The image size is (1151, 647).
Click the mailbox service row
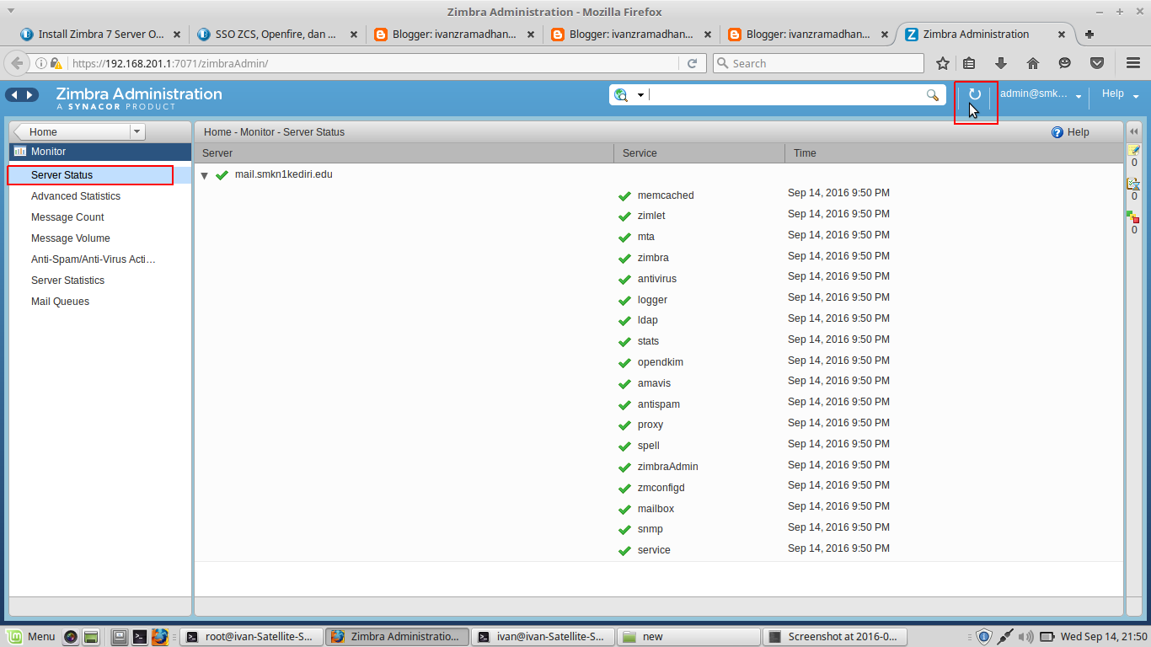tap(656, 509)
